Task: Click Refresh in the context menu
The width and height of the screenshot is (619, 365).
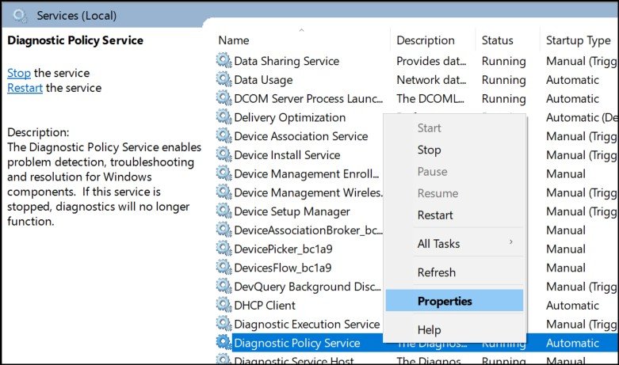Action: point(437,272)
